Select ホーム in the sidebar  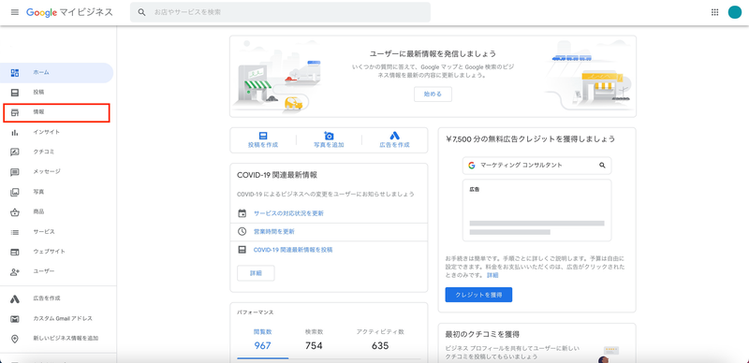point(56,73)
